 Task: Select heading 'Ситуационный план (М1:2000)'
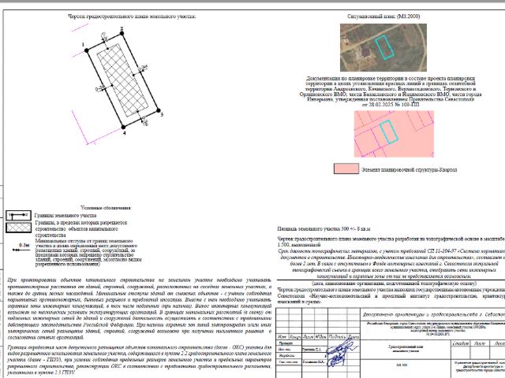383,16
